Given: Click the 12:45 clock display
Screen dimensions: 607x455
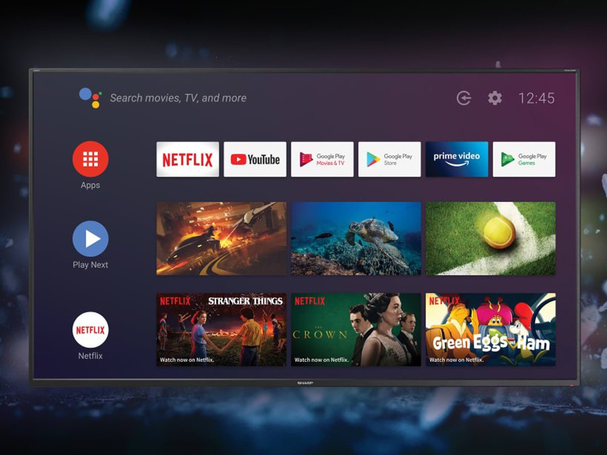Looking at the screenshot, I should 536,98.
